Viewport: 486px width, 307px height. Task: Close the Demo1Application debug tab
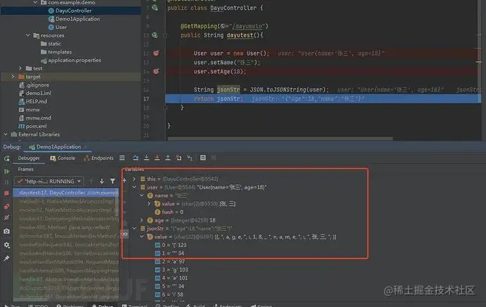[x=85, y=147]
